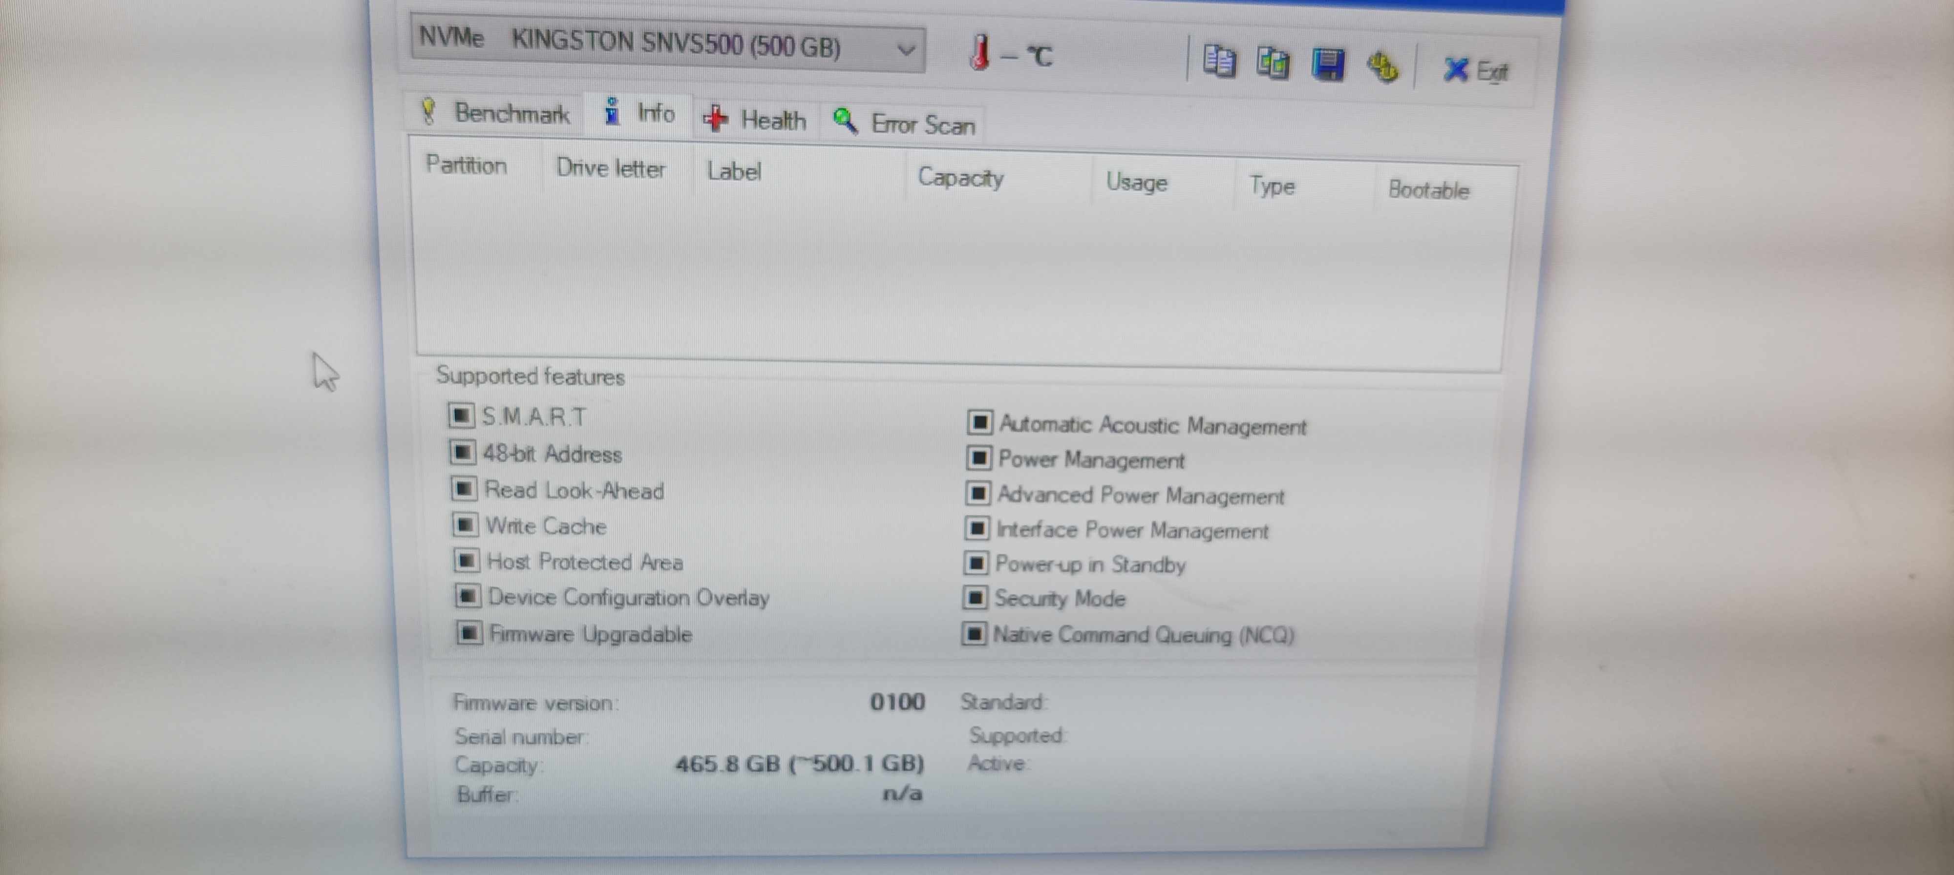Open the KINGSTON SNVS500 drive dropdown
The image size is (1954, 875).
coord(904,50)
